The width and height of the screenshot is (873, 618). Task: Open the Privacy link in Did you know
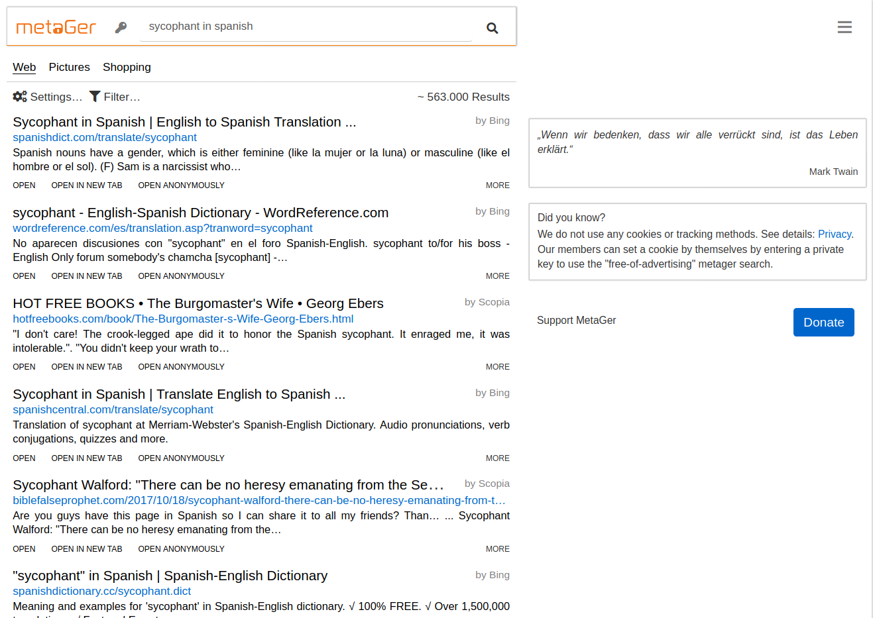point(835,234)
